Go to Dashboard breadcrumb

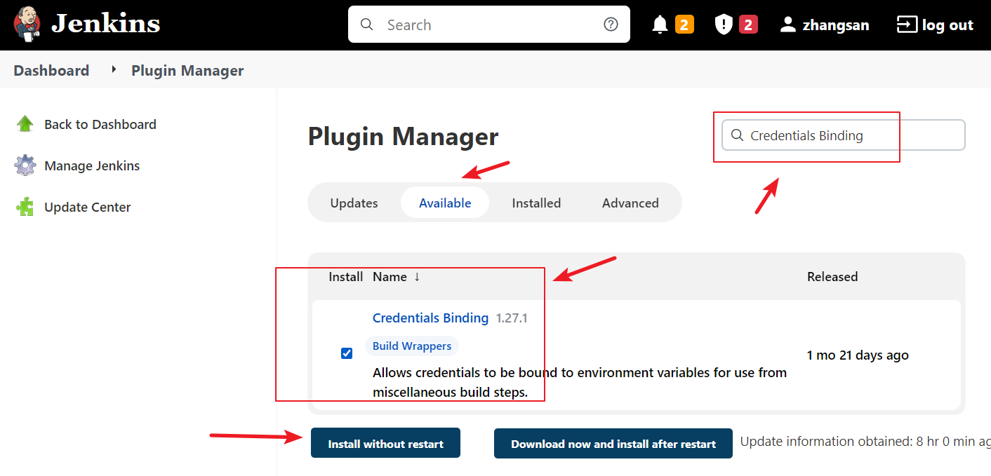(51, 70)
